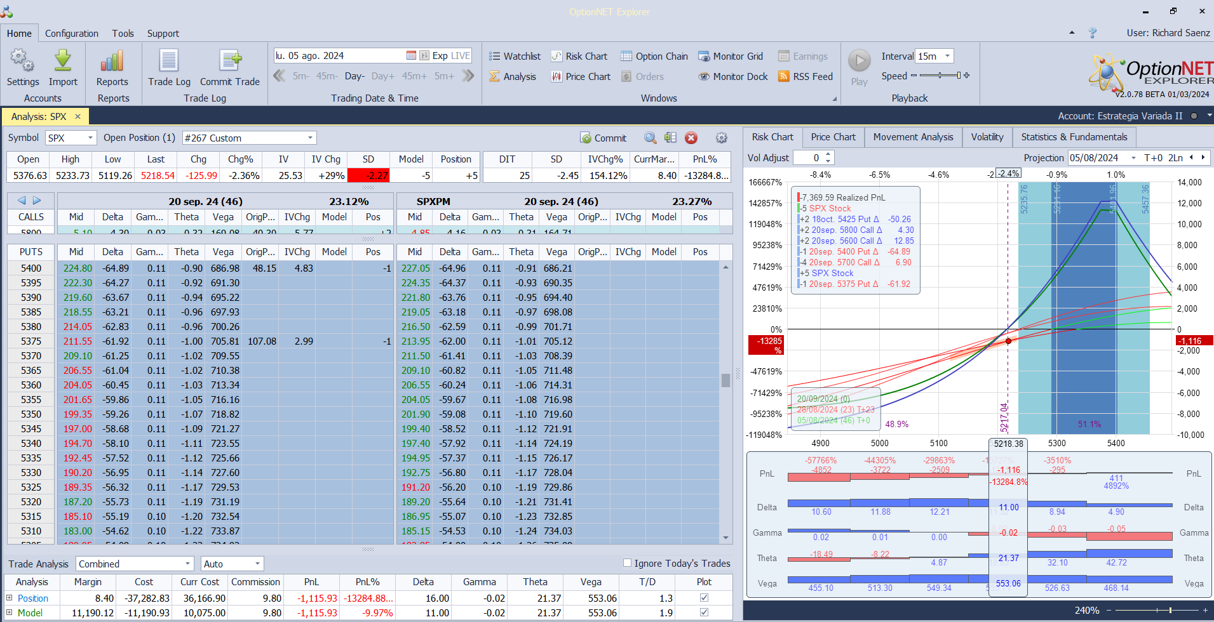Screen dimensions: 1214x622
Task: Open the Option Chain window
Action: pyautogui.click(x=654, y=56)
